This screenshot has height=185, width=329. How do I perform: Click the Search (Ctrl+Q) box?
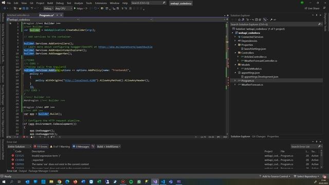[148, 3]
